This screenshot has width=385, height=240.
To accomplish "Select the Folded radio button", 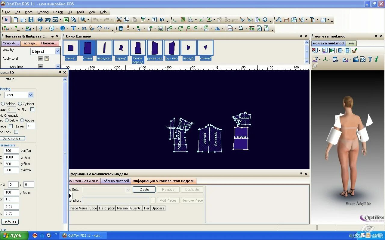I will pyautogui.click(x=3, y=103).
